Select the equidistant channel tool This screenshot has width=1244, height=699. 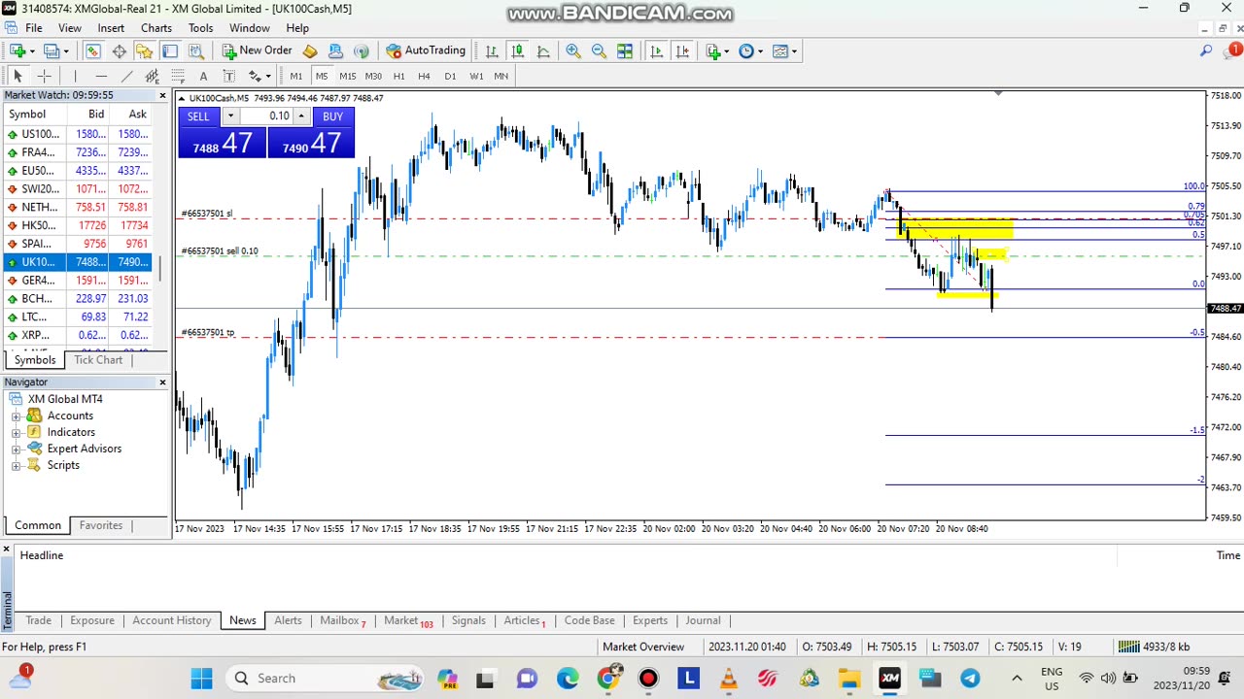152,76
